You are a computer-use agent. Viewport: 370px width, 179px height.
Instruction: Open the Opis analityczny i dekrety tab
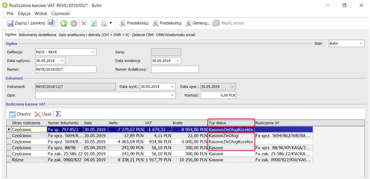[x=94, y=35]
